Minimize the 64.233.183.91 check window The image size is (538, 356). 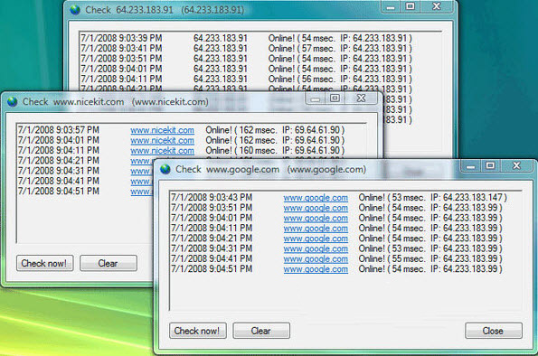click(x=391, y=7)
